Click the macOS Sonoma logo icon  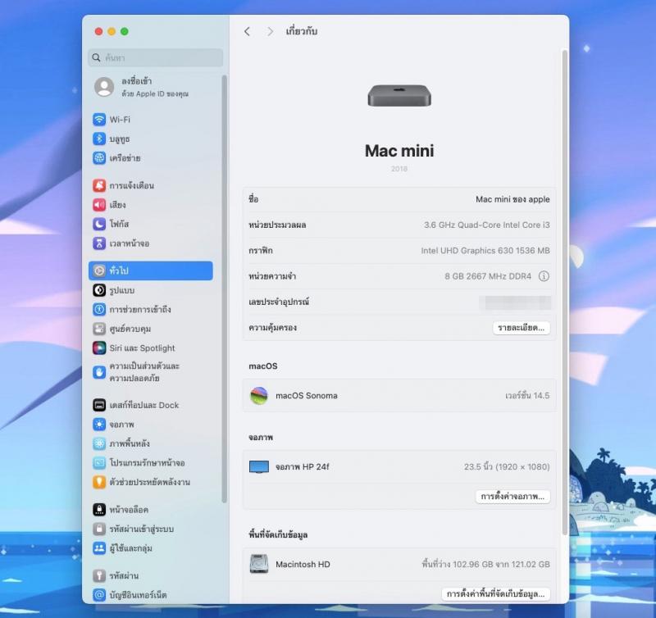259,396
